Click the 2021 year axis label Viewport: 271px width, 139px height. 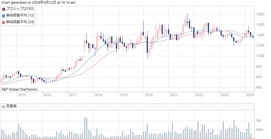coord(174,95)
